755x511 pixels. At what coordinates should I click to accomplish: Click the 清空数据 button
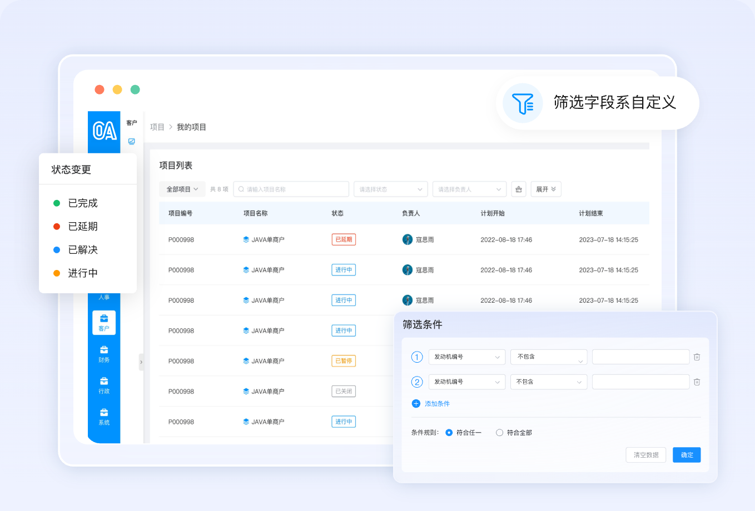645,455
